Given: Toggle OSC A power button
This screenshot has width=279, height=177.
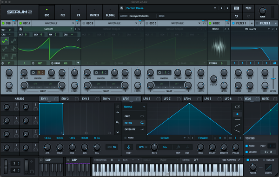Looking at the screenshot, I should click(20, 23).
